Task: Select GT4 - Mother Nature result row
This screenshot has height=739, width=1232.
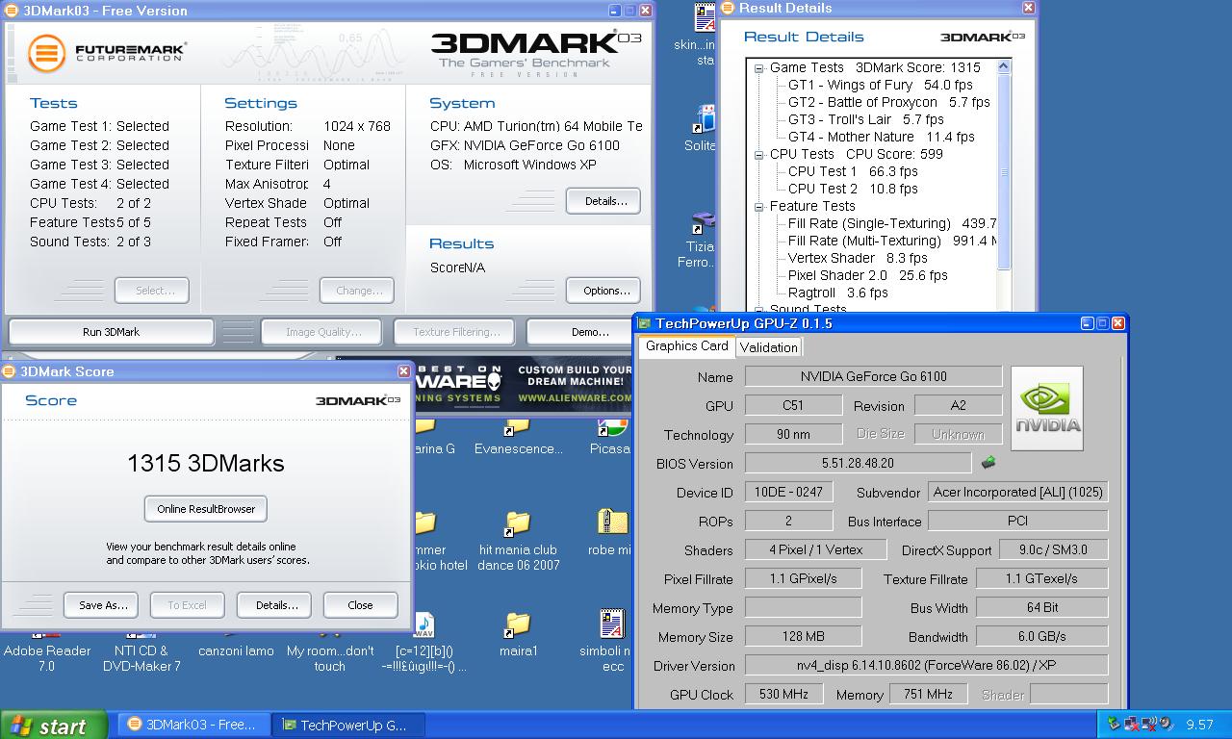Action: pyautogui.click(x=881, y=138)
